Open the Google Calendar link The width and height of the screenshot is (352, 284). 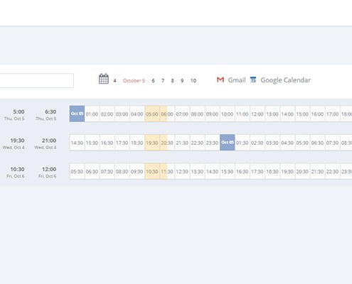click(x=285, y=80)
